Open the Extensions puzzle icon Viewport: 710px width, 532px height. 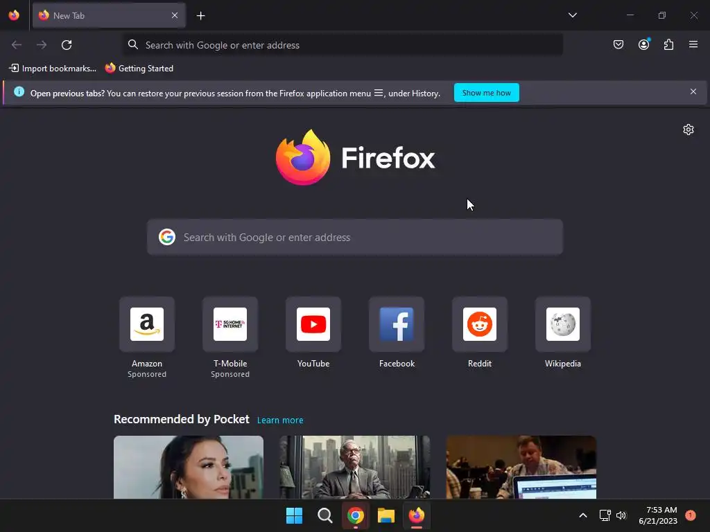[x=668, y=44]
